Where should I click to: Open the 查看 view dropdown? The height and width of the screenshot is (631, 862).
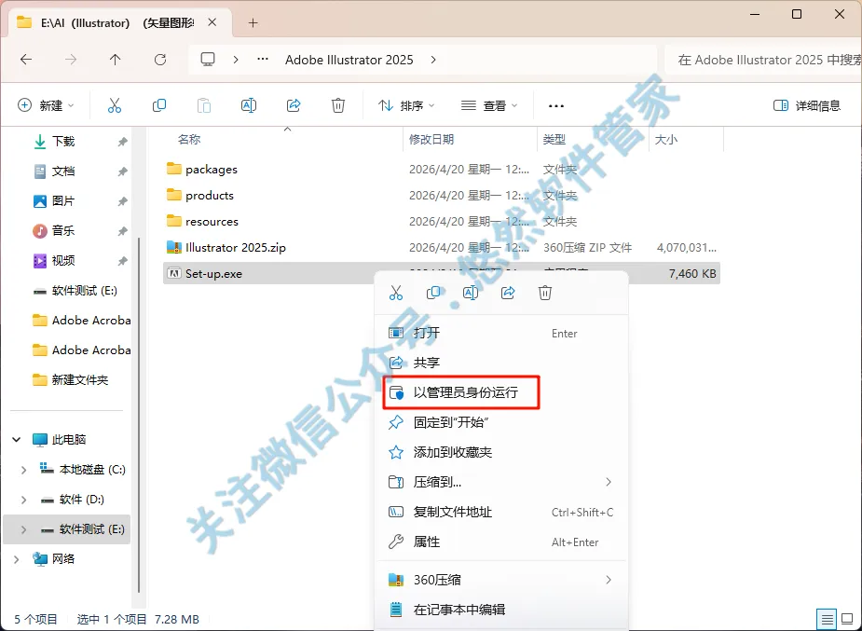489,105
